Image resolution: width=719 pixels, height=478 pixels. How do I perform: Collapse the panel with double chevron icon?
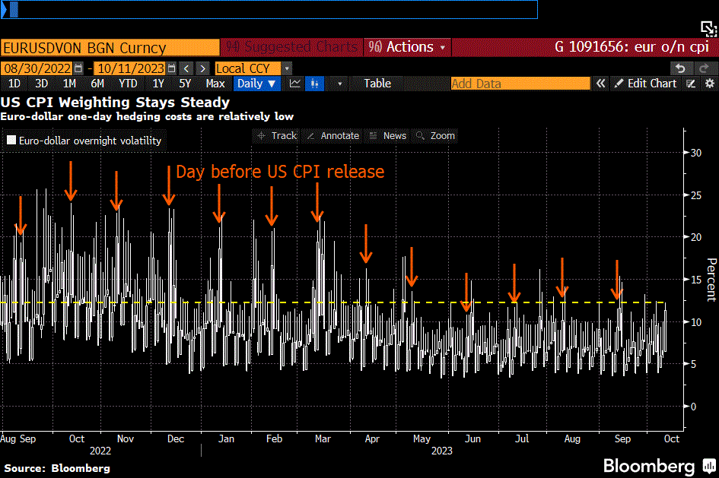[x=600, y=84]
